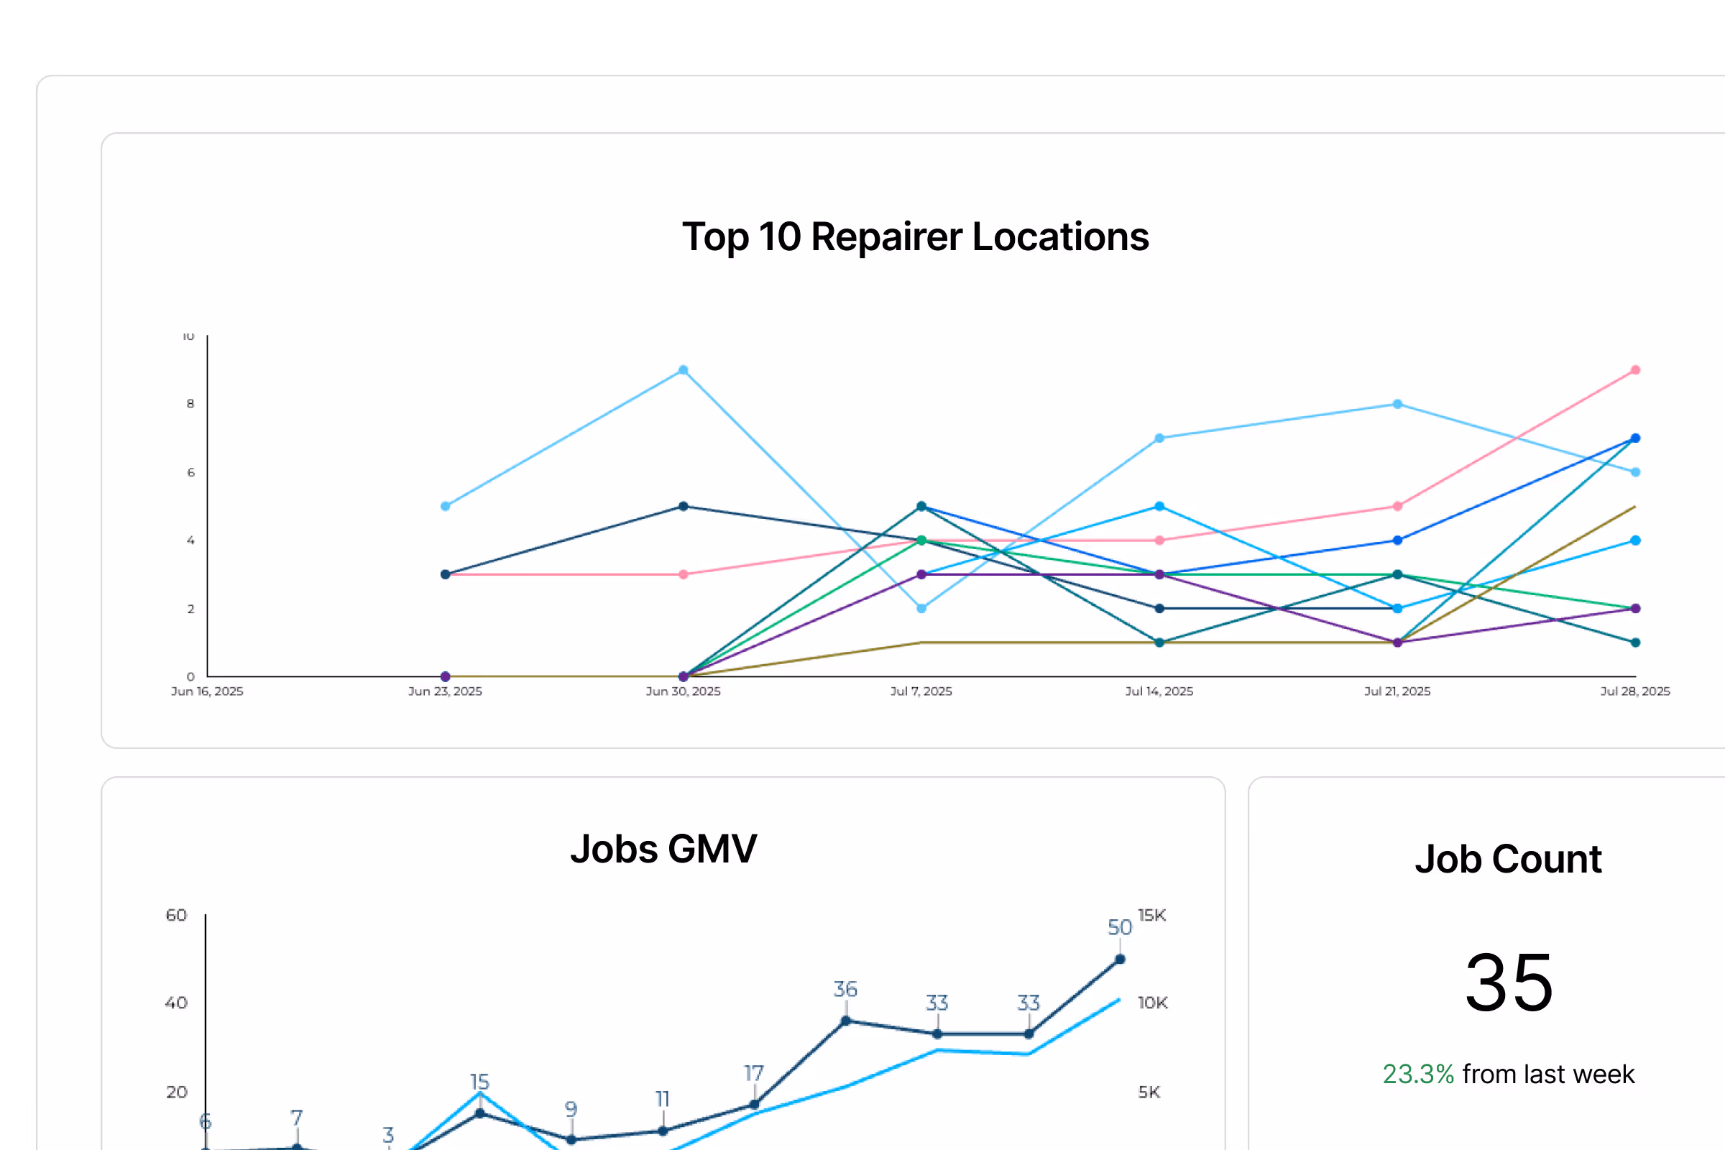
Task: Click the "10K" right axis label
Action: 1152,1003
